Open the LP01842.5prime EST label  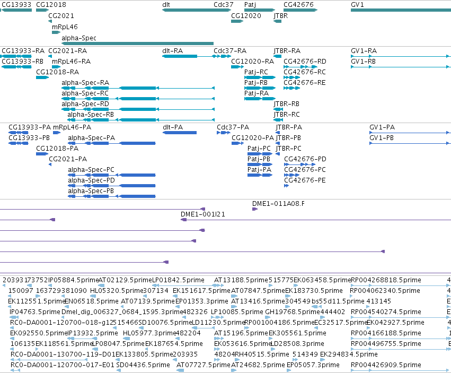click(178, 280)
